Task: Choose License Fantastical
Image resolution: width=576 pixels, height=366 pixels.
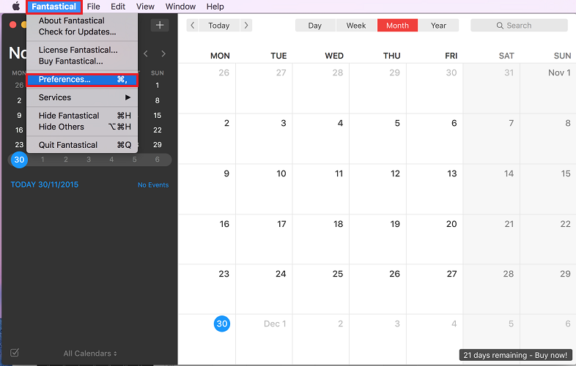Action: (82, 50)
